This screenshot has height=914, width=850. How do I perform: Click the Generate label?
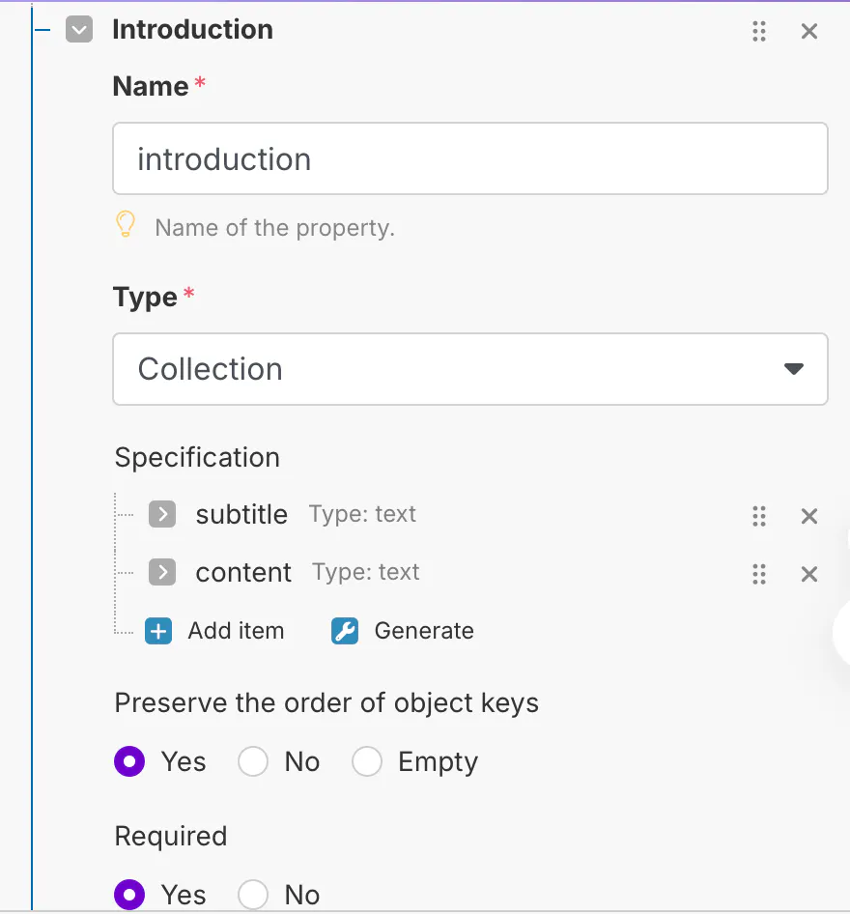(424, 631)
